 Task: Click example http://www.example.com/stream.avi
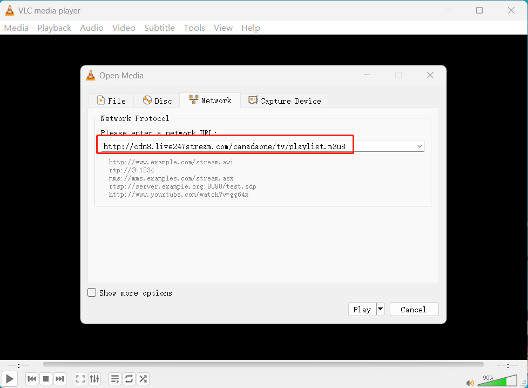[x=171, y=162]
